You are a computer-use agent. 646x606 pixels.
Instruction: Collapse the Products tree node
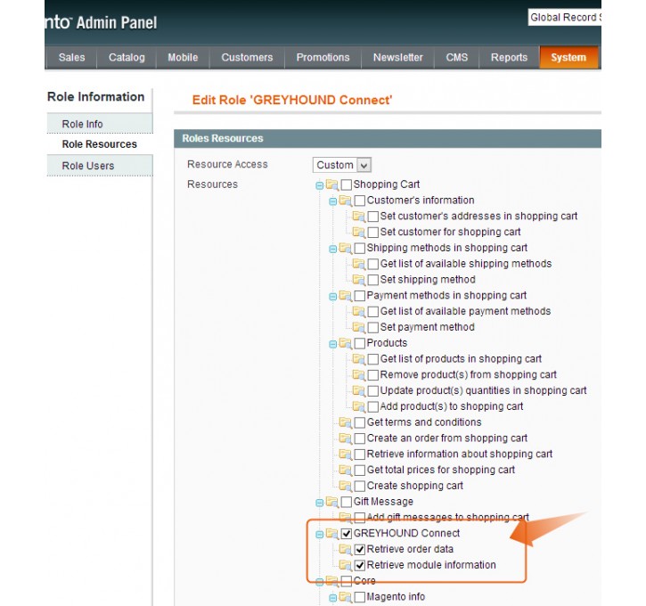click(333, 344)
